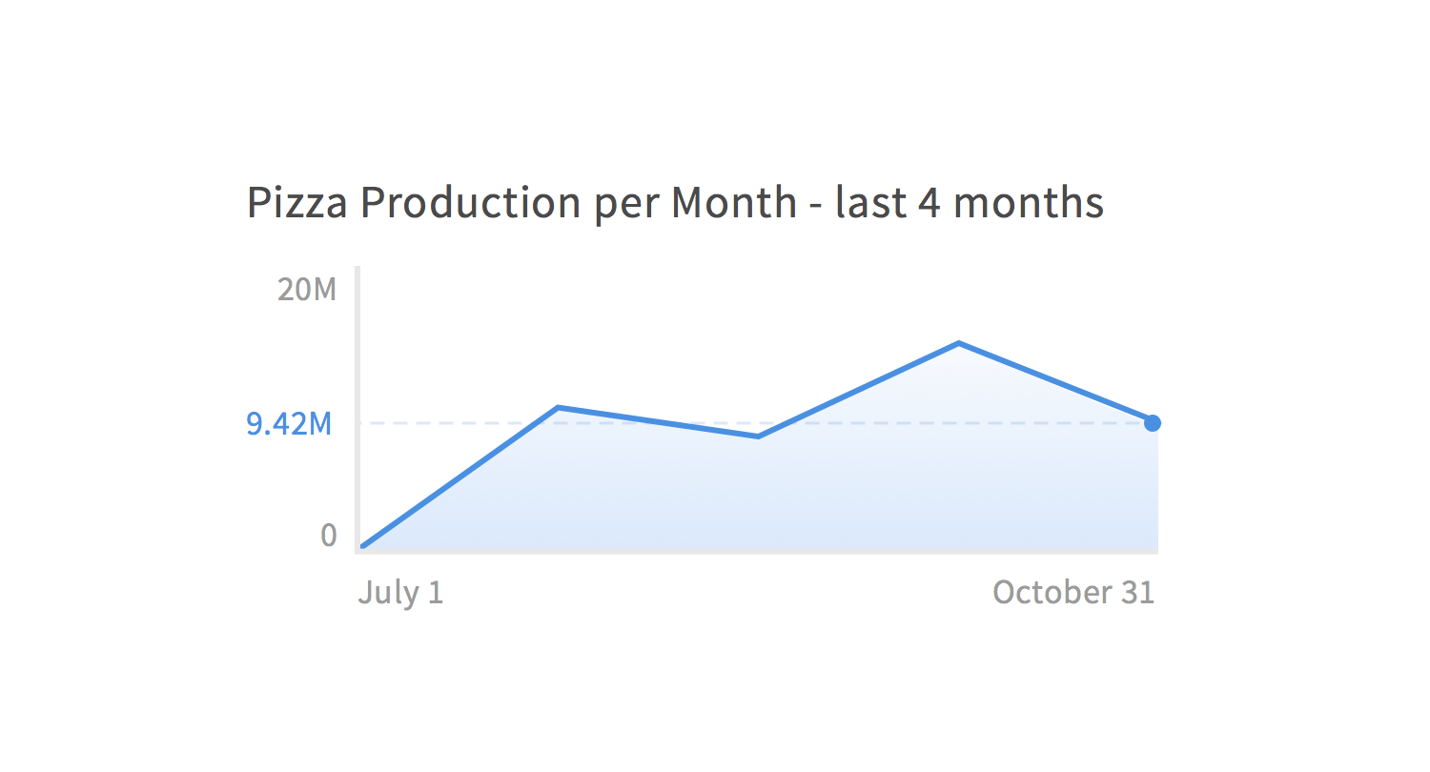Click the segment rising toward the highest peak
Screen dimensions: 1430x772
coord(858,390)
